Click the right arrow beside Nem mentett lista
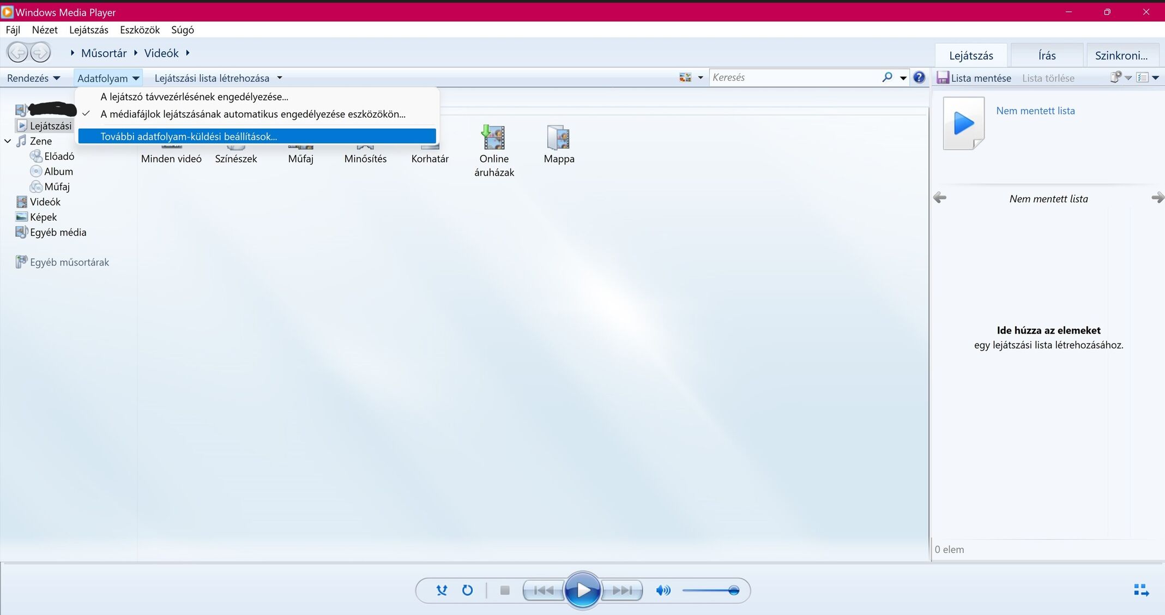This screenshot has height=615, width=1165. [x=1158, y=198]
